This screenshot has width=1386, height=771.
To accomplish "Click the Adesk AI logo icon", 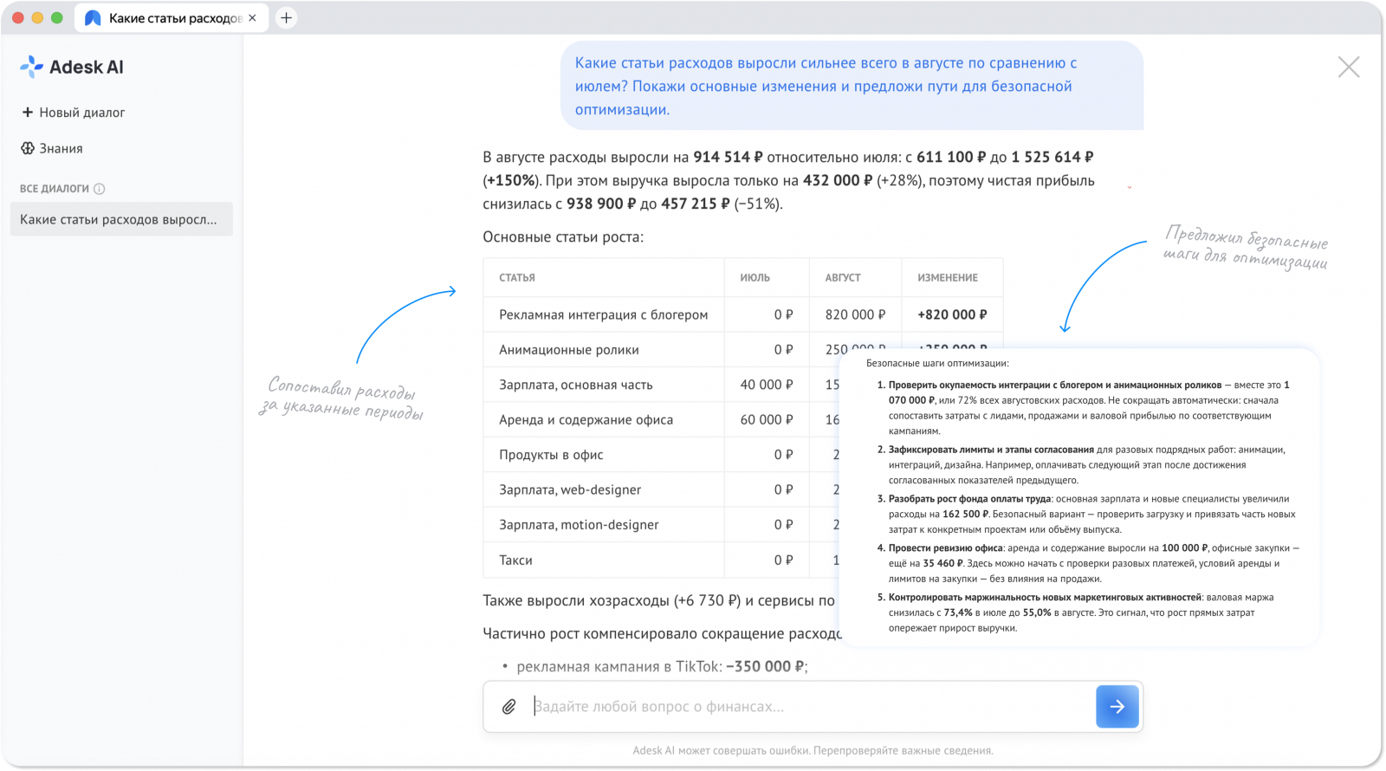I will [x=32, y=67].
